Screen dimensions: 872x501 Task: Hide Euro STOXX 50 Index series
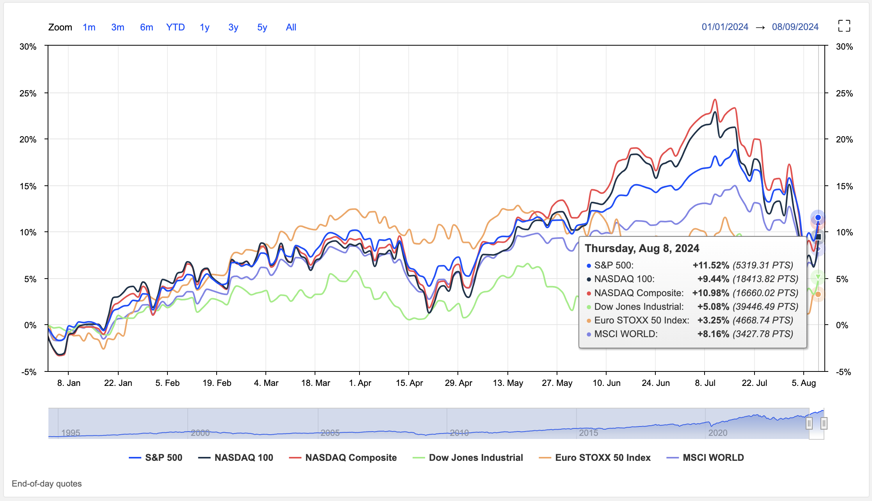tap(594, 458)
